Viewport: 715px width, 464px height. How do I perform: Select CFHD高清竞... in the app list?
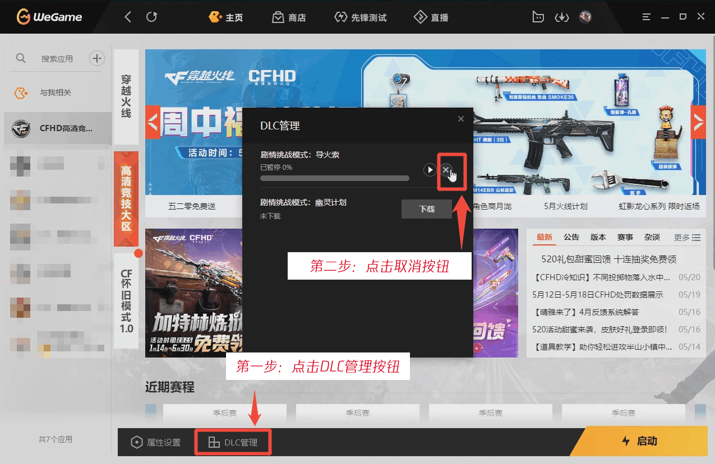tap(58, 128)
